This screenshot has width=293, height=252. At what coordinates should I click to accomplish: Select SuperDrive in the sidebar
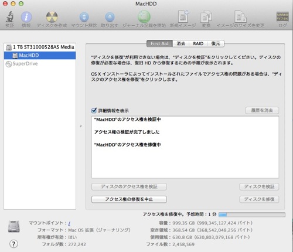40,64
